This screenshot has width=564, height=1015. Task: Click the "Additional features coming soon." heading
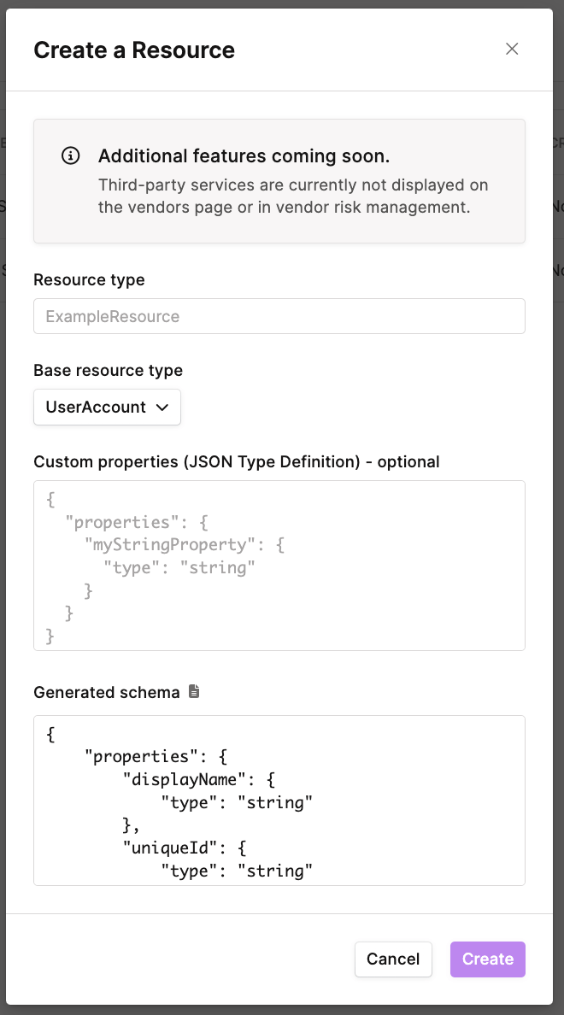pos(244,156)
